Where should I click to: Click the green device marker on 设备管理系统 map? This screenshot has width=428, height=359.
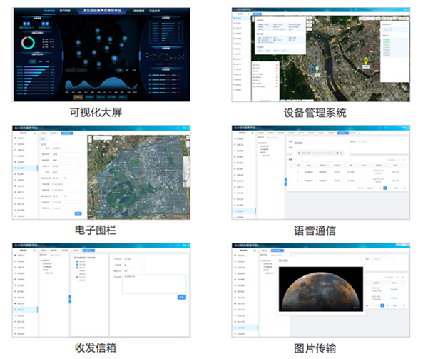pyautogui.click(x=317, y=69)
